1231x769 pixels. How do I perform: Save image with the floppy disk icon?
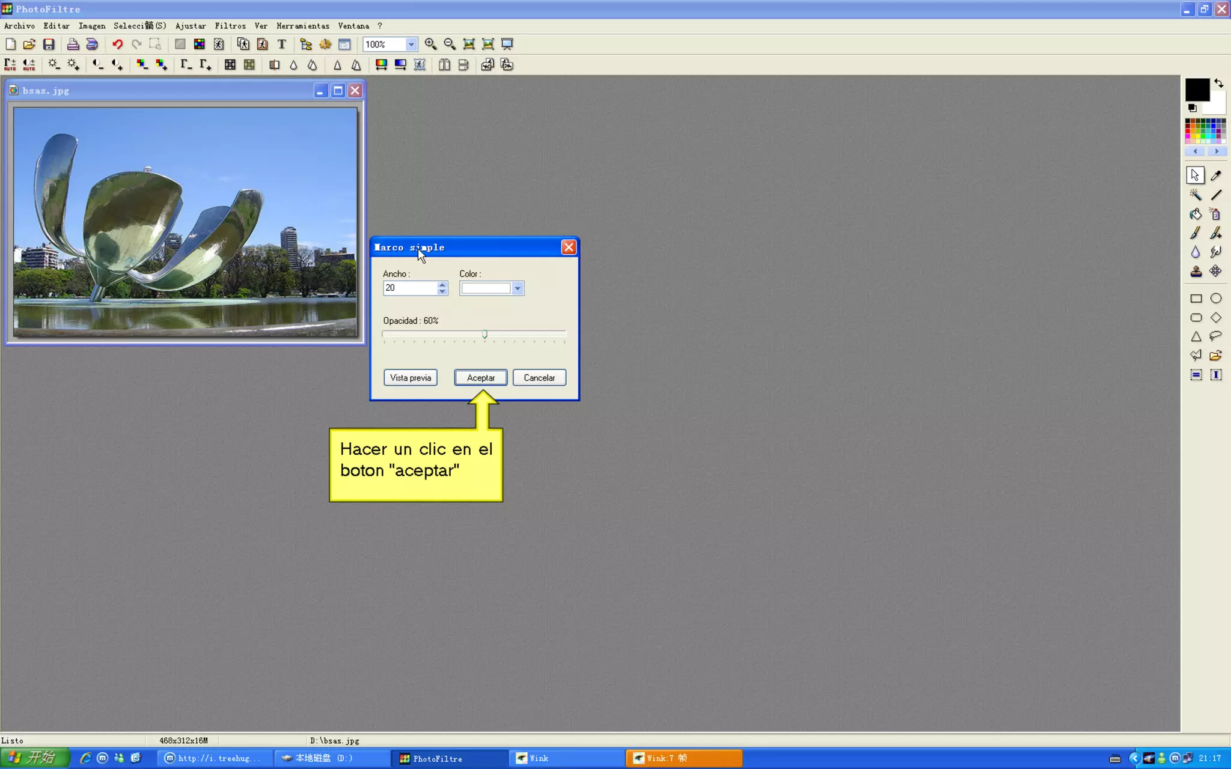[x=49, y=44]
